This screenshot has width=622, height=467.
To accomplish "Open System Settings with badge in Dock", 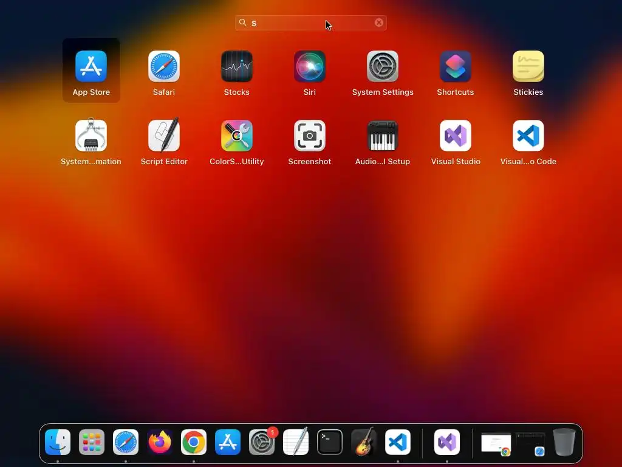I will [x=262, y=442].
